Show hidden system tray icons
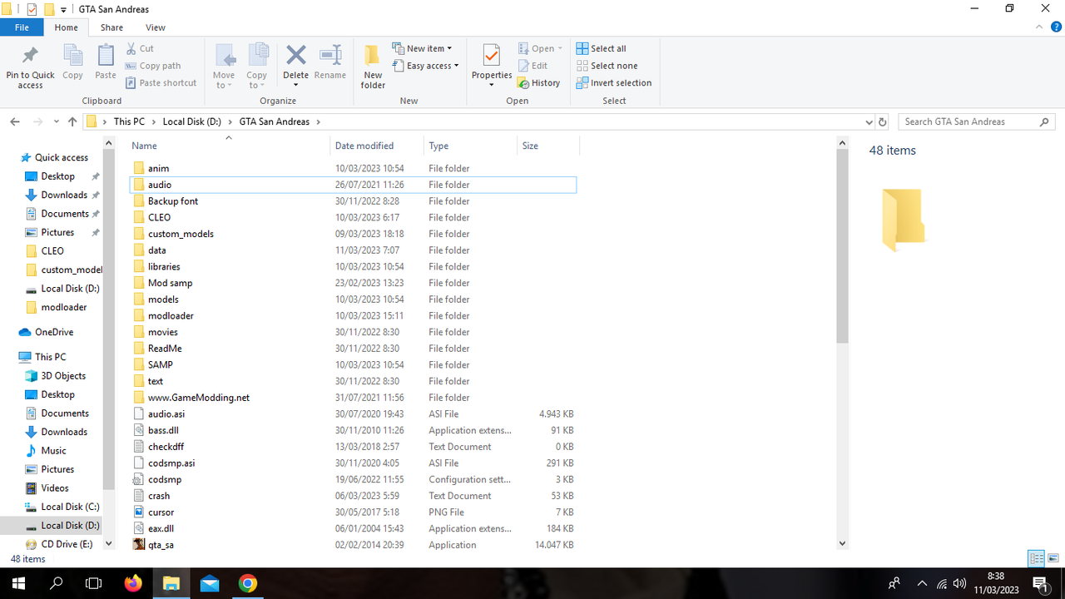This screenshot has width=1065, height=599. (921, 583)
